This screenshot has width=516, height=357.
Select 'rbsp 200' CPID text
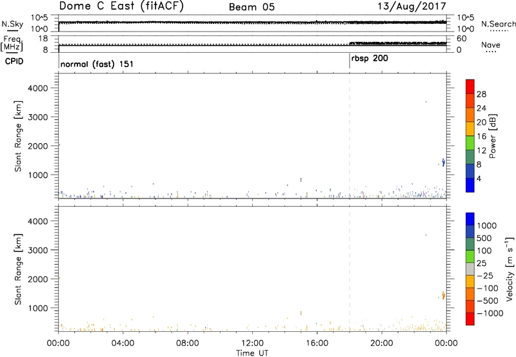pos(370,59)
